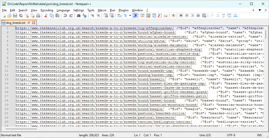
Task: Toggle synchronized vertical scrolling icon
Action: point(106,16)
